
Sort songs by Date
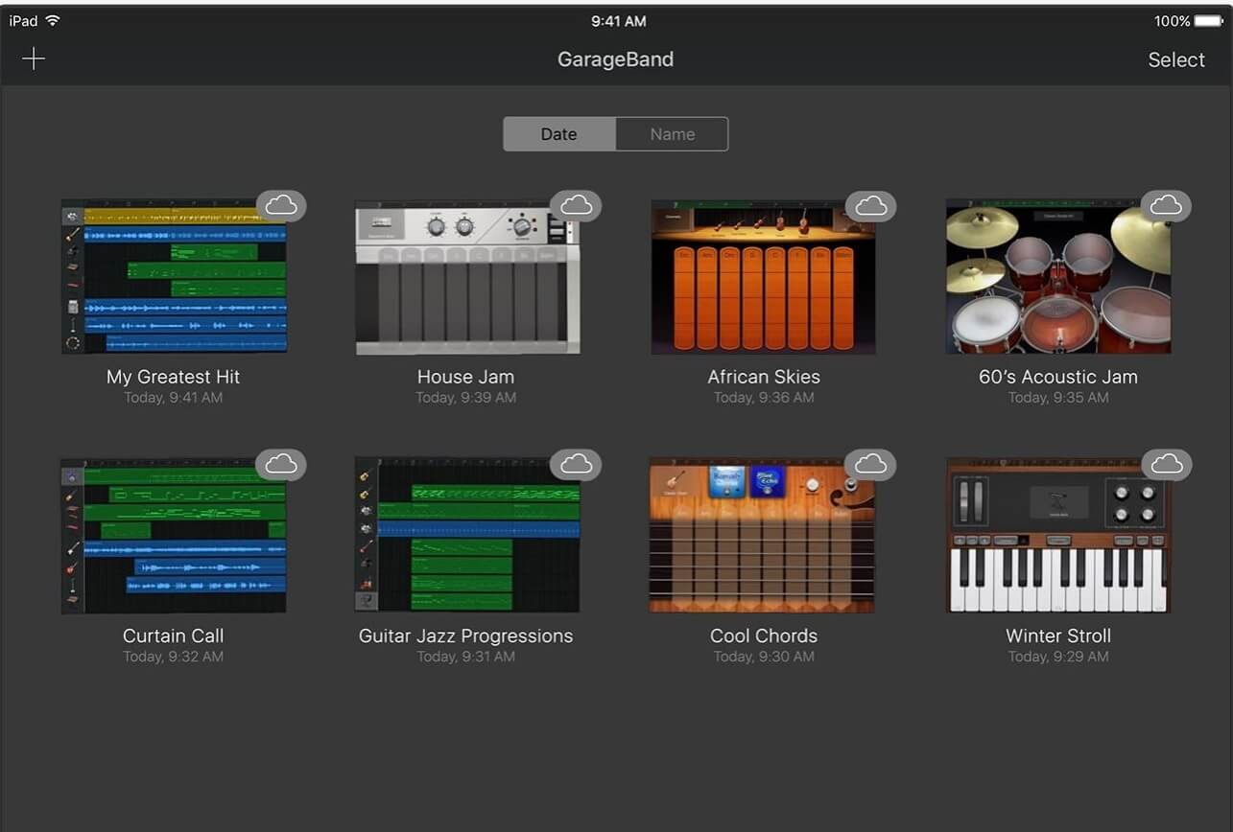point(559,134)
